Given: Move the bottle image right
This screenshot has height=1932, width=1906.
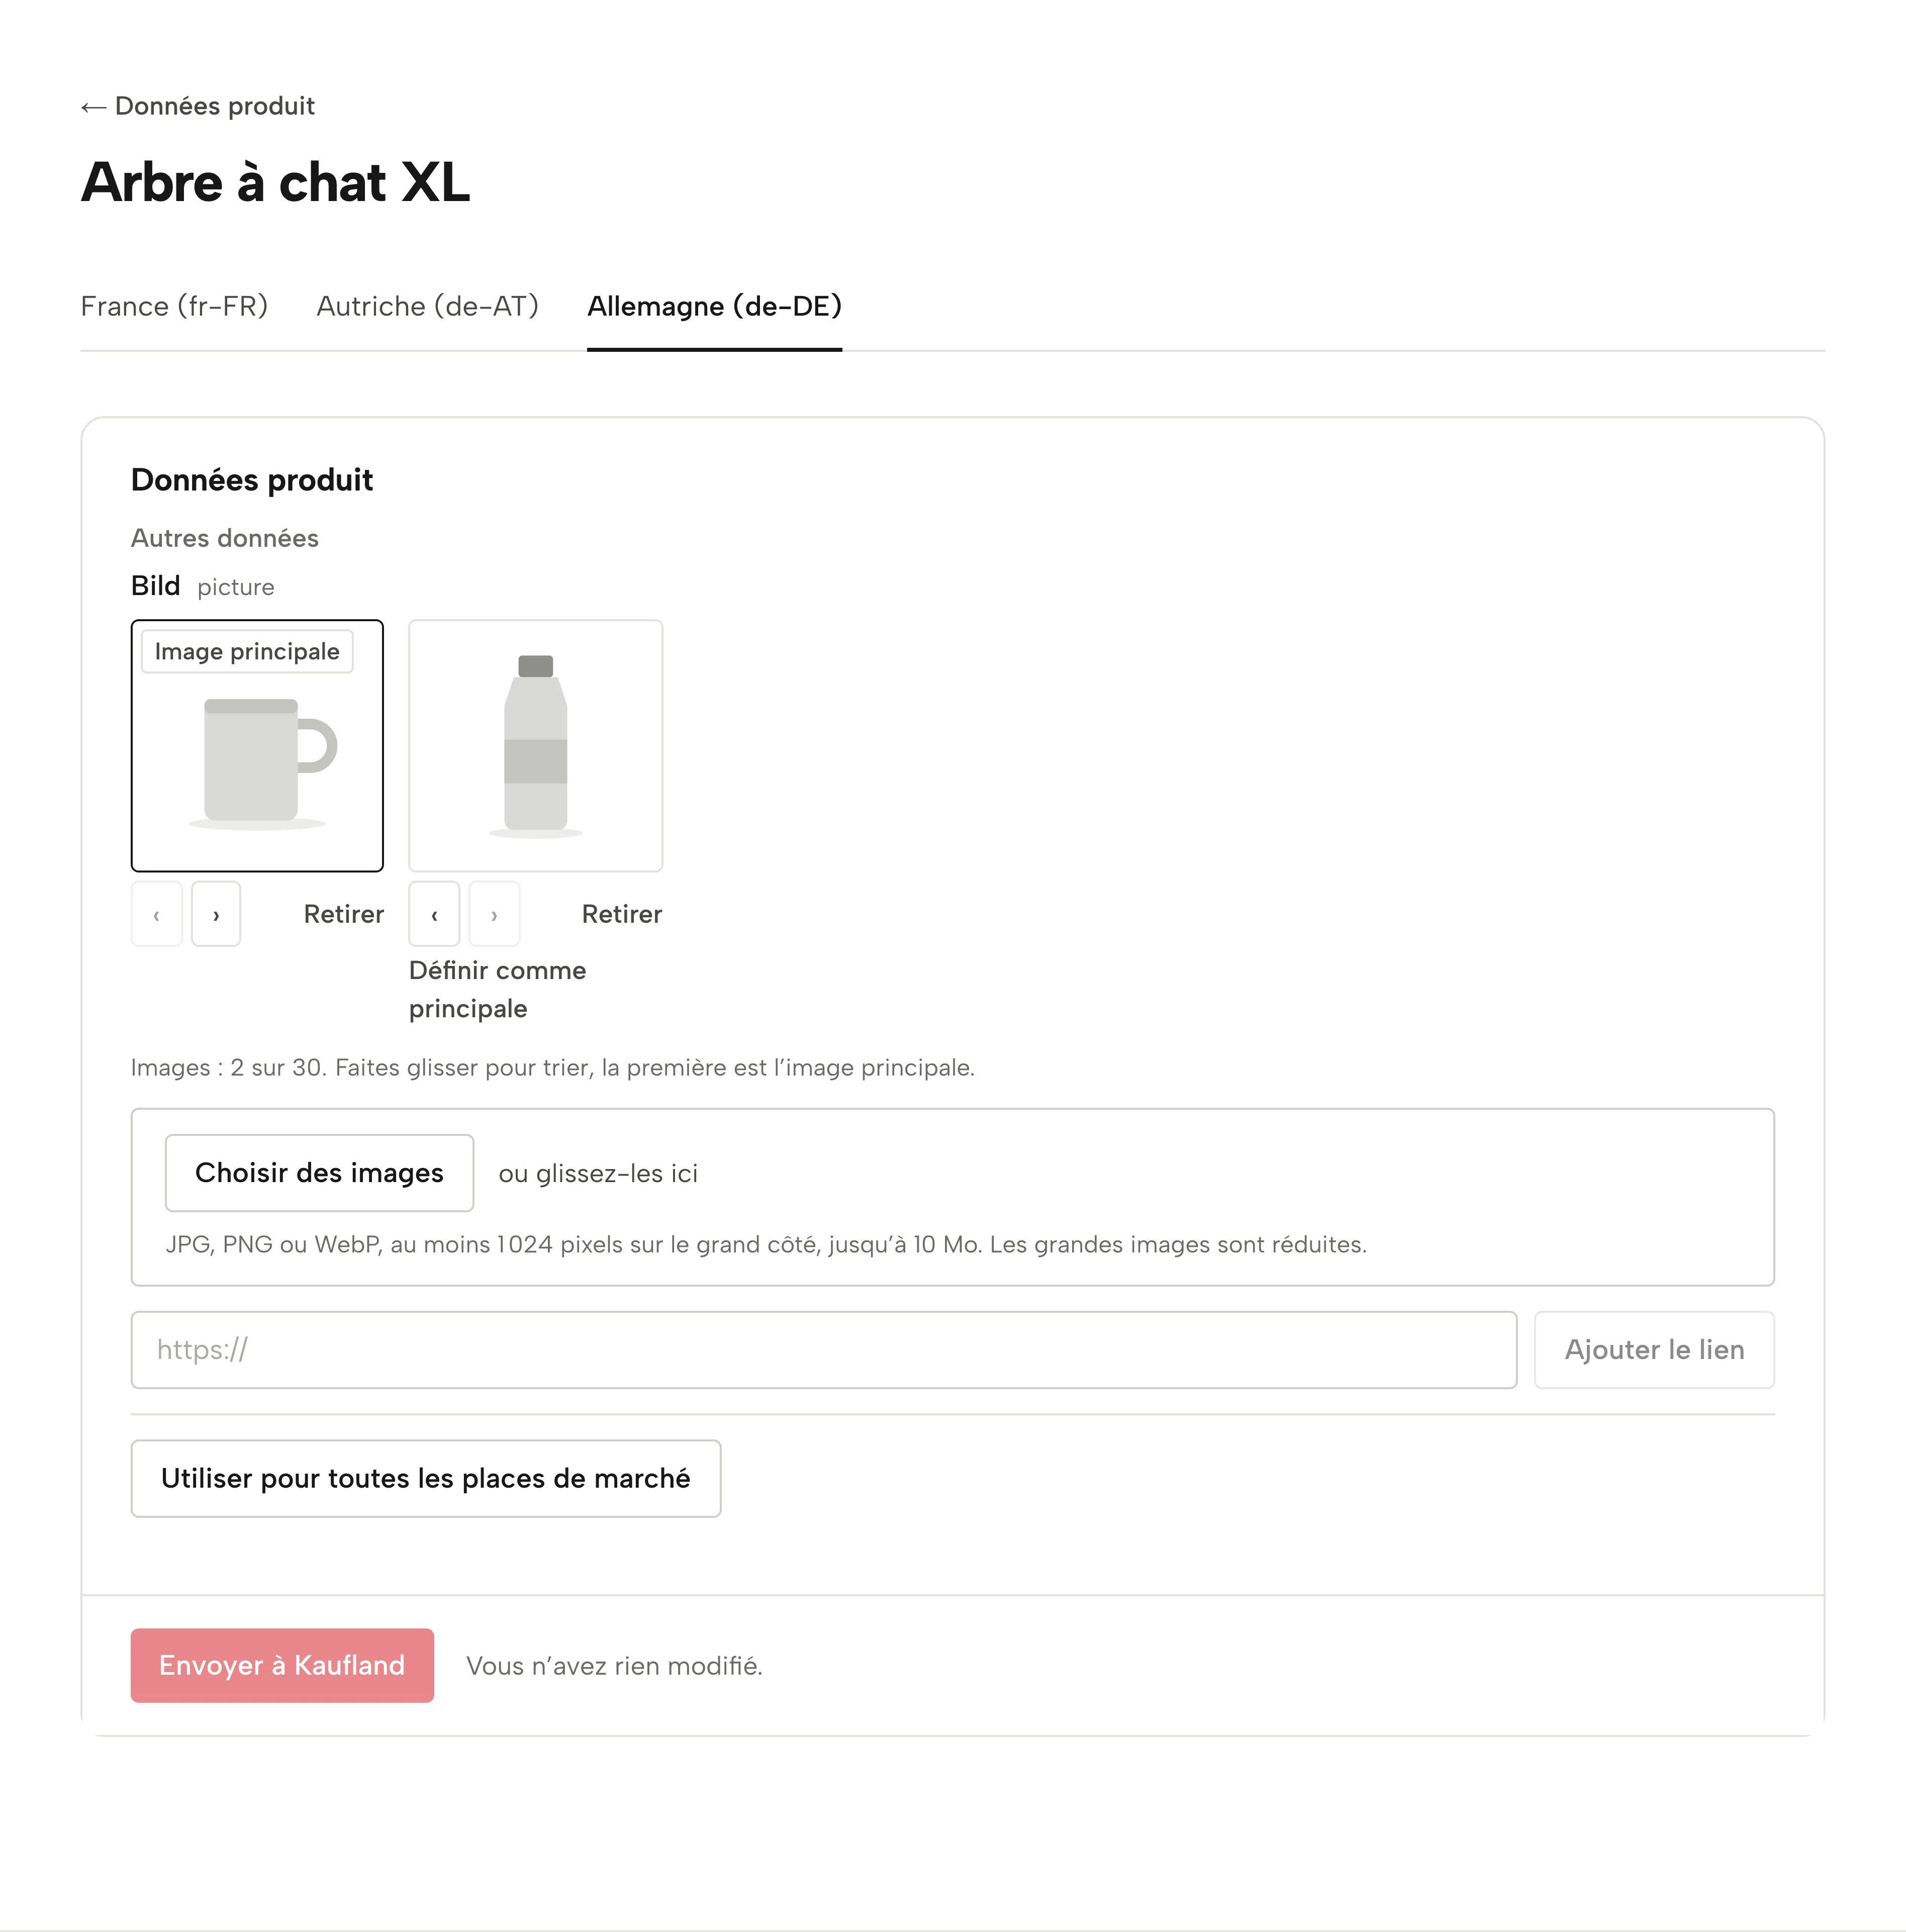Looking at the screenshot, I should coord(494,914).
